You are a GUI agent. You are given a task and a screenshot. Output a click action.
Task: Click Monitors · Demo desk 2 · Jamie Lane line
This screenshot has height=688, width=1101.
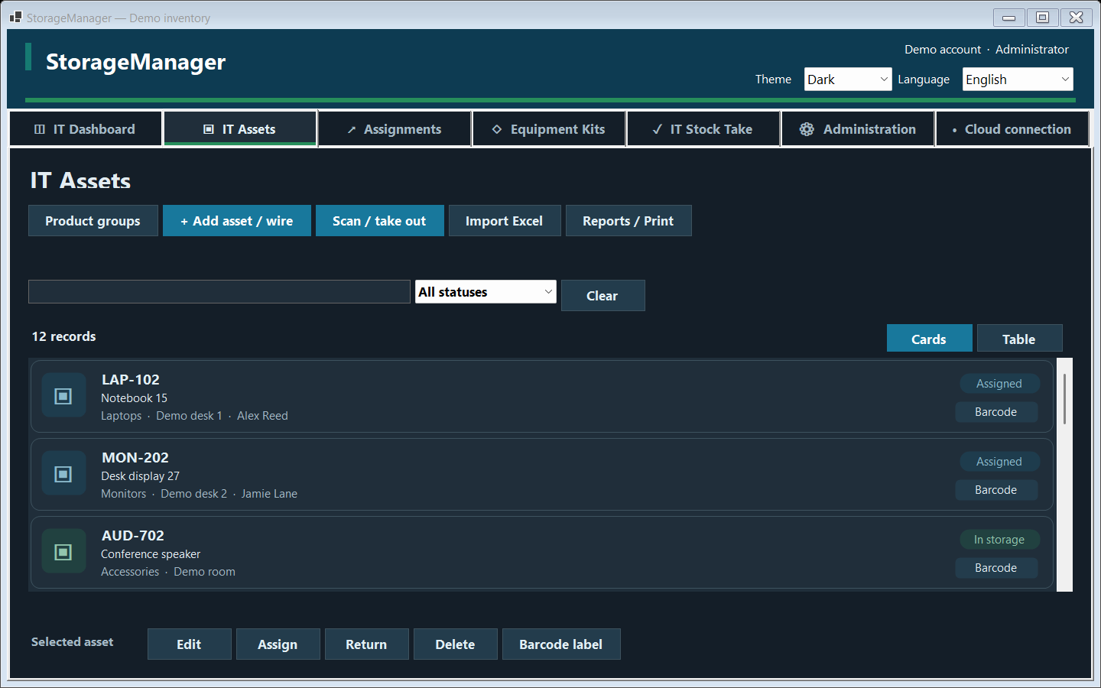200,494
